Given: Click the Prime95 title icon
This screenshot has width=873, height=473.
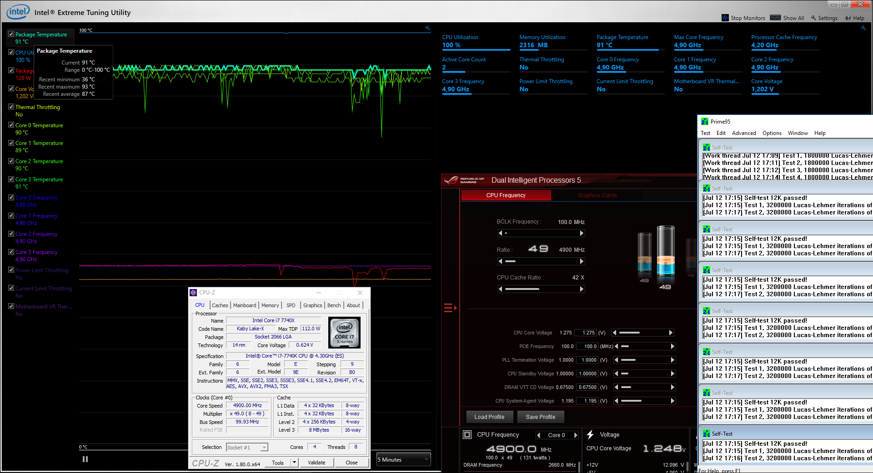Looking at the screenshot, I should [705, 122].
